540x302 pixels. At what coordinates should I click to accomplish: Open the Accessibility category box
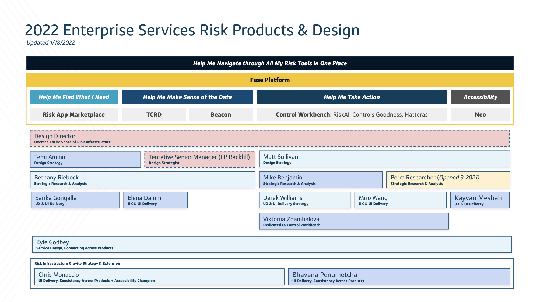[480, 97]
